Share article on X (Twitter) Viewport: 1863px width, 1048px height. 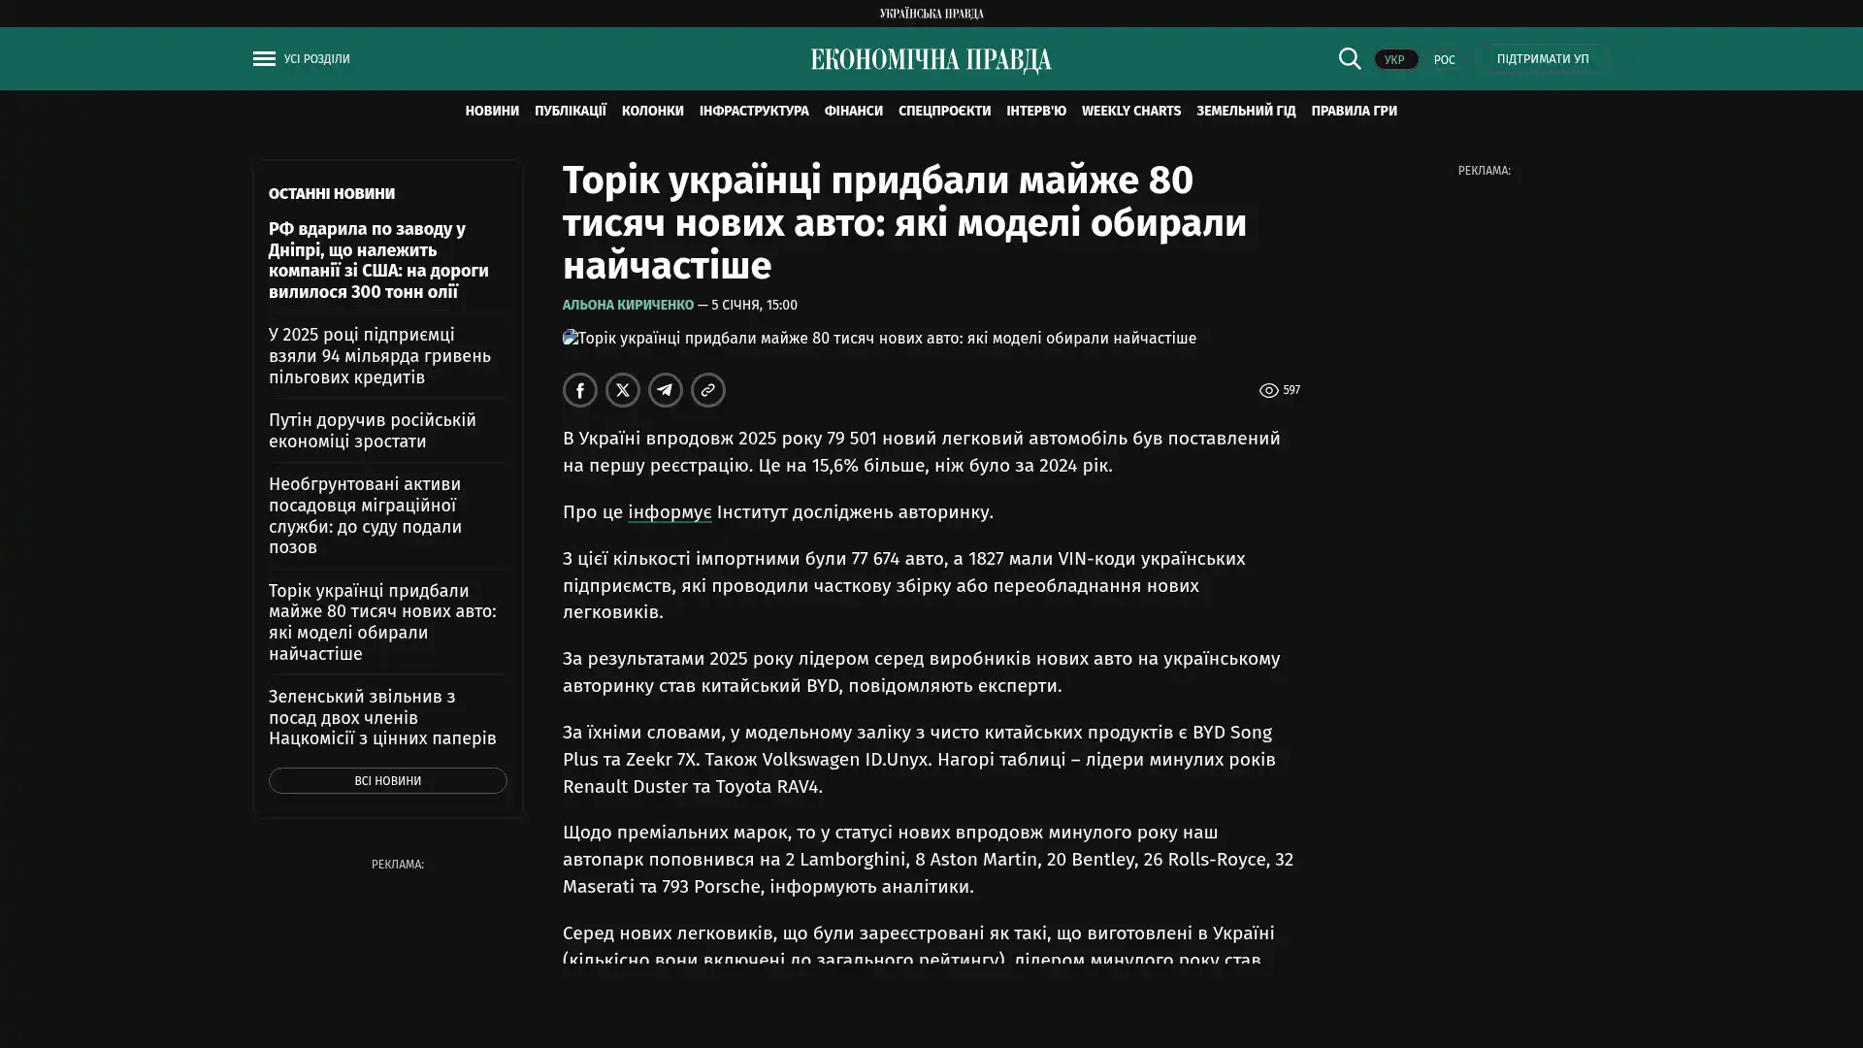[622, 390]
